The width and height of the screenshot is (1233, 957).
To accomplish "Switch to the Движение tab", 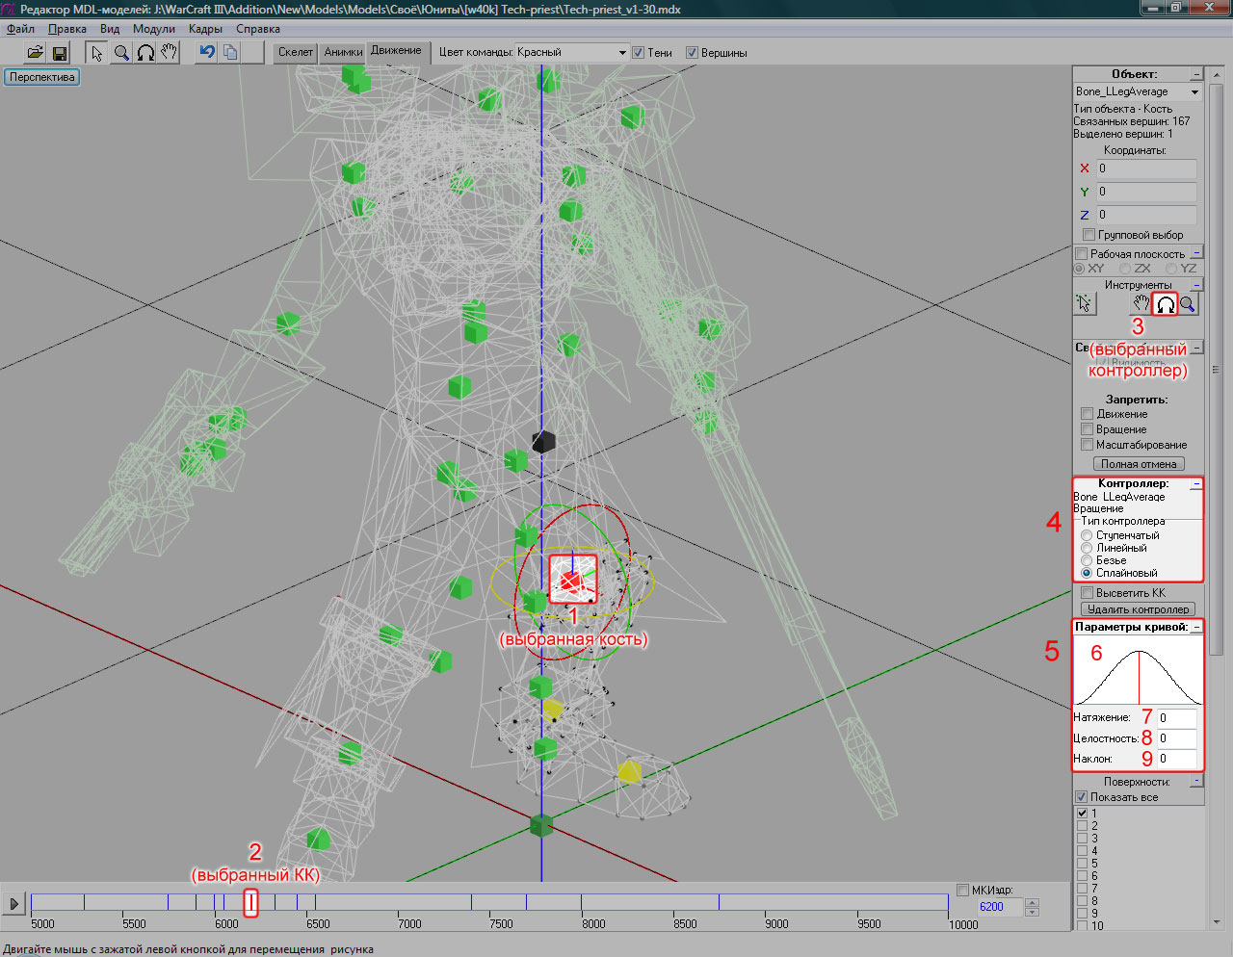I will [396, 51].
